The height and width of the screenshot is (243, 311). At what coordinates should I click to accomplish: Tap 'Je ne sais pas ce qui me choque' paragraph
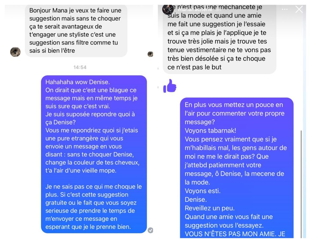[94, 207]
